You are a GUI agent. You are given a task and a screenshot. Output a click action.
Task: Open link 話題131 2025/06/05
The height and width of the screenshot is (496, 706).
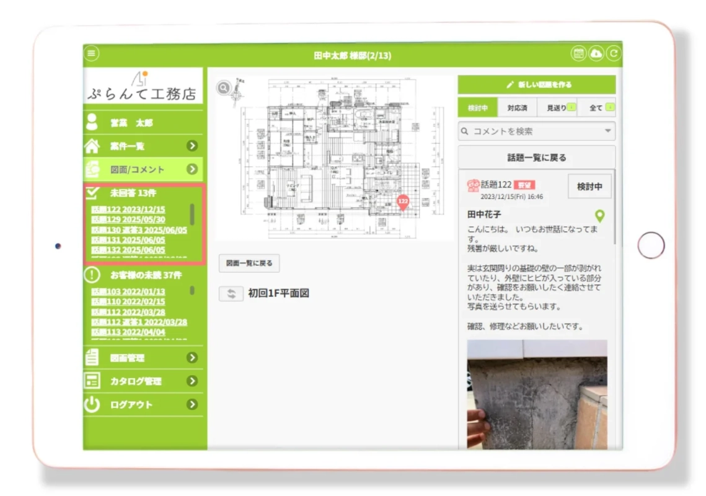[128, 240]
